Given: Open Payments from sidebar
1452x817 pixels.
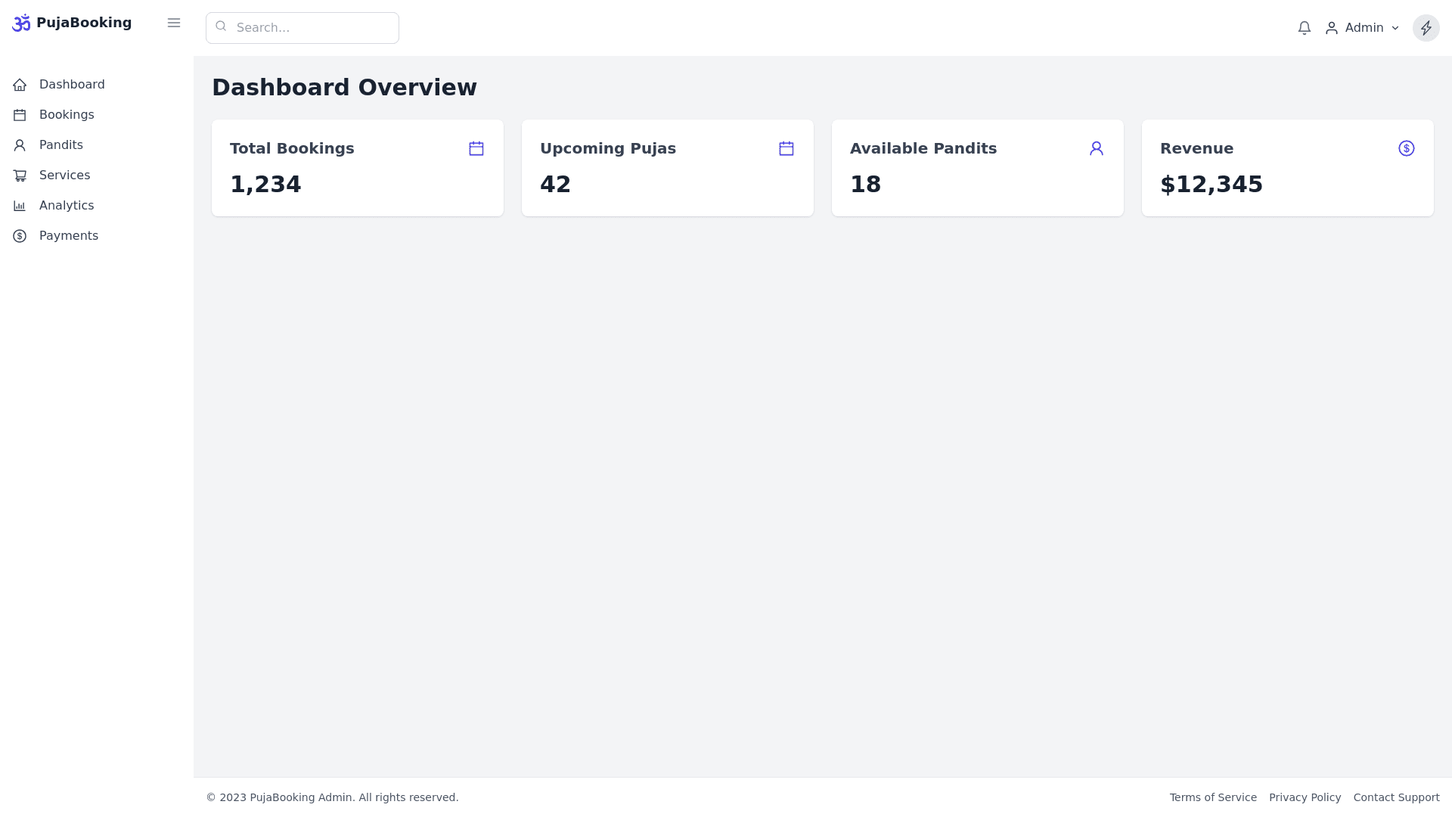Looking at the screenshot, I should [68, 236].
